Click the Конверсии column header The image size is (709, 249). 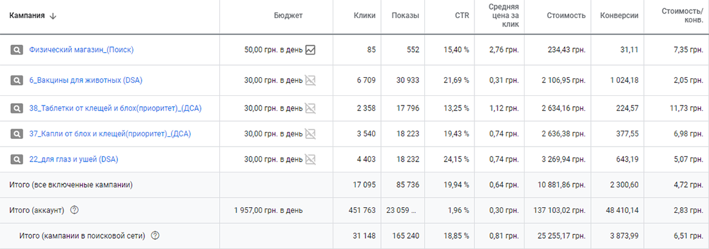tap(619, 16)
